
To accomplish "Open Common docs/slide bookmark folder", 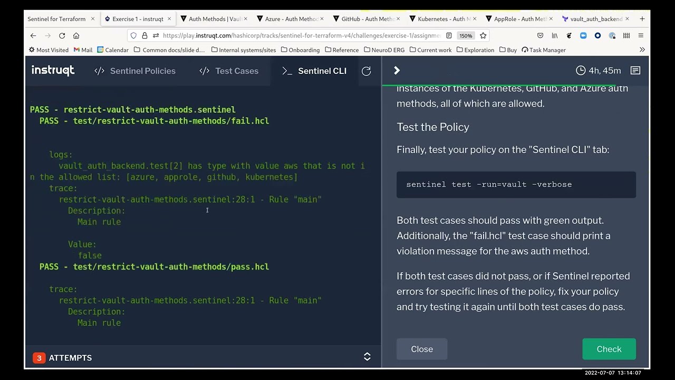I will (169, 50).
